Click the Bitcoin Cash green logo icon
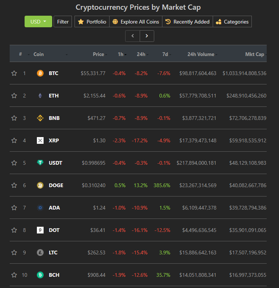Image resolution: width=279 pixels, height=288 pixels. pos(40,275)
